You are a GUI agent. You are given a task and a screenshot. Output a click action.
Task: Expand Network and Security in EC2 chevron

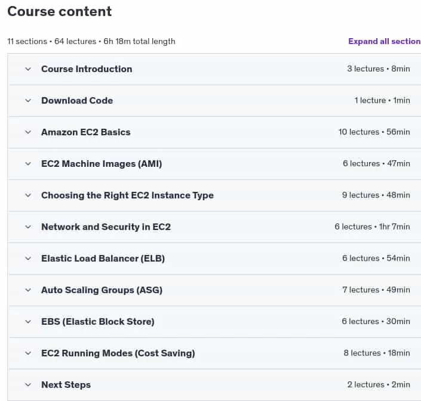(28, 227)
